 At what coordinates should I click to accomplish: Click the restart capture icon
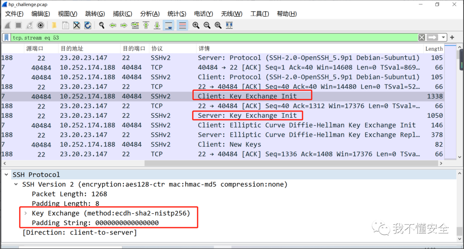29,25
